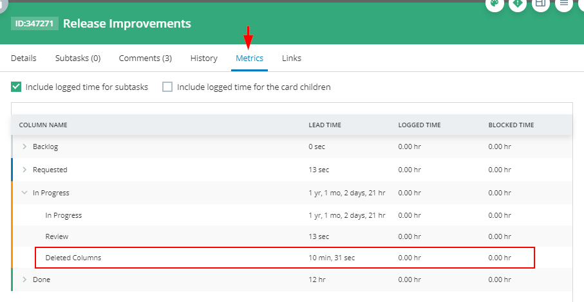The height and width of the screenshot is (302, 584).
Task: Expand the Requested column row
Action: [24, 170]
